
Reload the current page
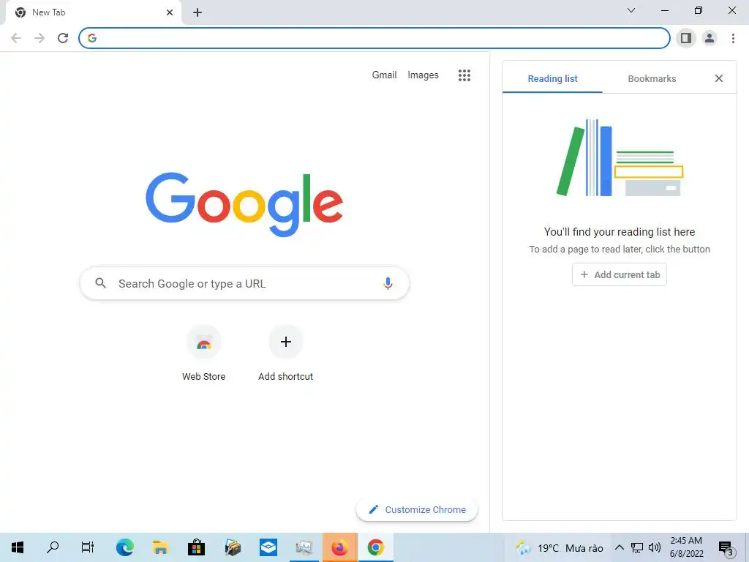[x=63, y=38]
